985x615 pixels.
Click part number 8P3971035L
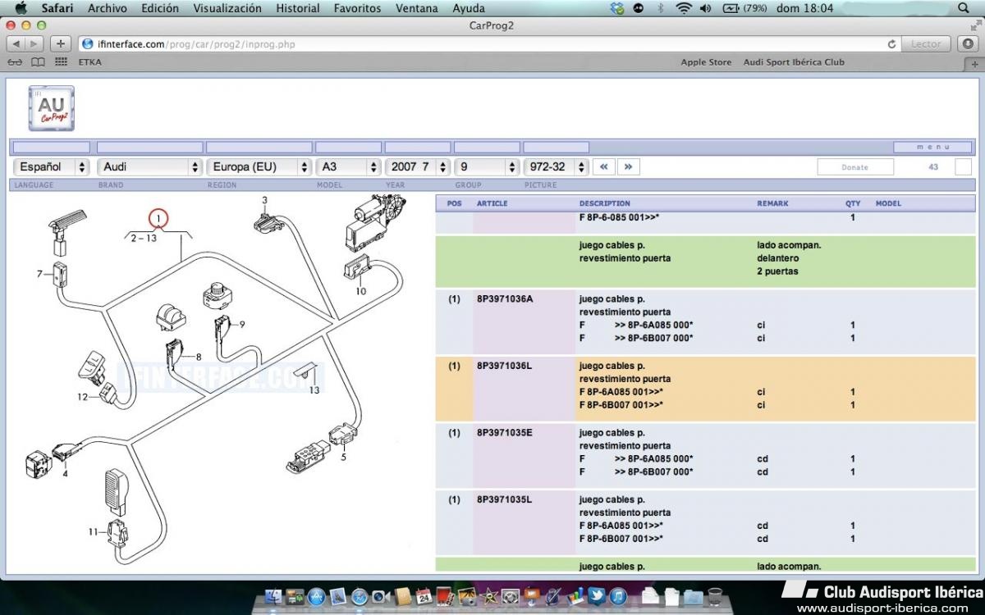(505, 499)
